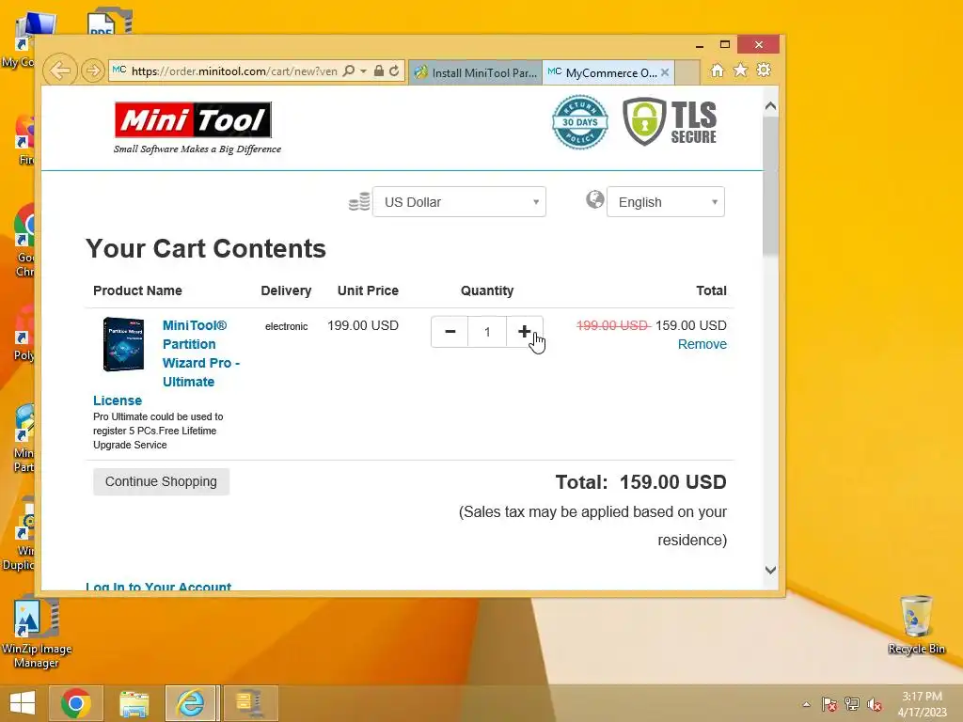Close the MyCommerce tab with its X
The width and height of the screenshot is (963, 722).
[665, 72]
